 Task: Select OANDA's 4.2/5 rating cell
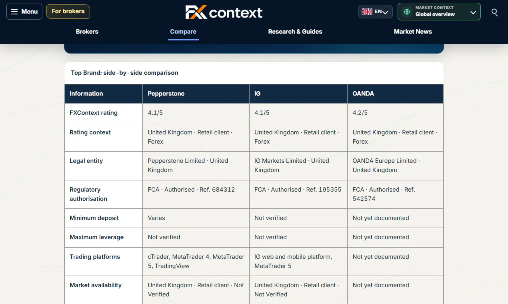[395, 113]
